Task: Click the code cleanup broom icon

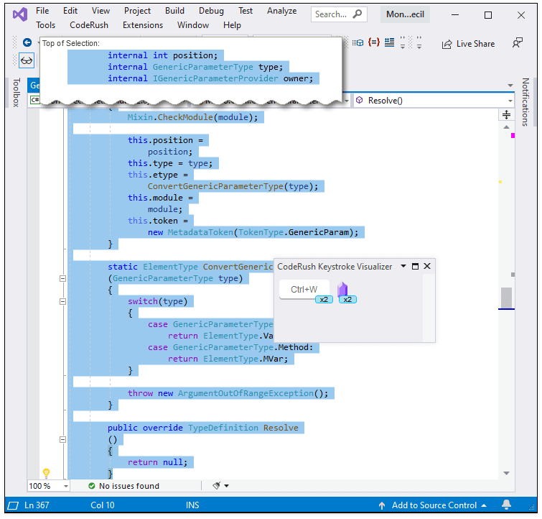Action: coord(217,486)
